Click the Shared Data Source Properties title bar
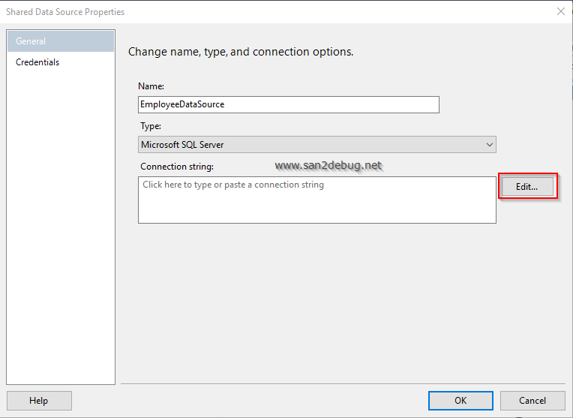 (x=225, y=11)
